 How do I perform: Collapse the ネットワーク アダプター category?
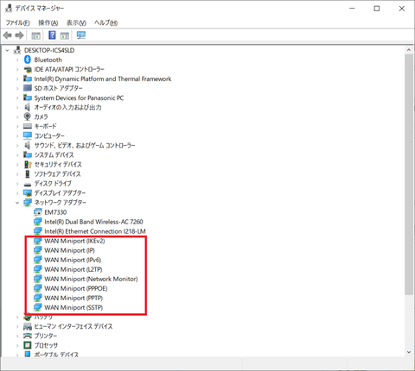17,203
